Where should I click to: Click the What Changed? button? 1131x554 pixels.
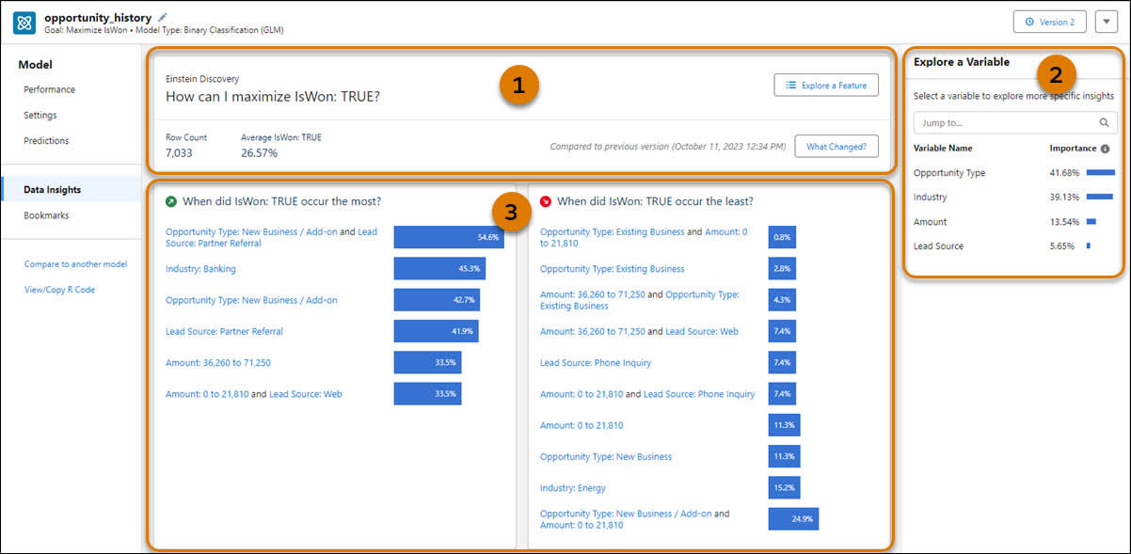(836, 146)
